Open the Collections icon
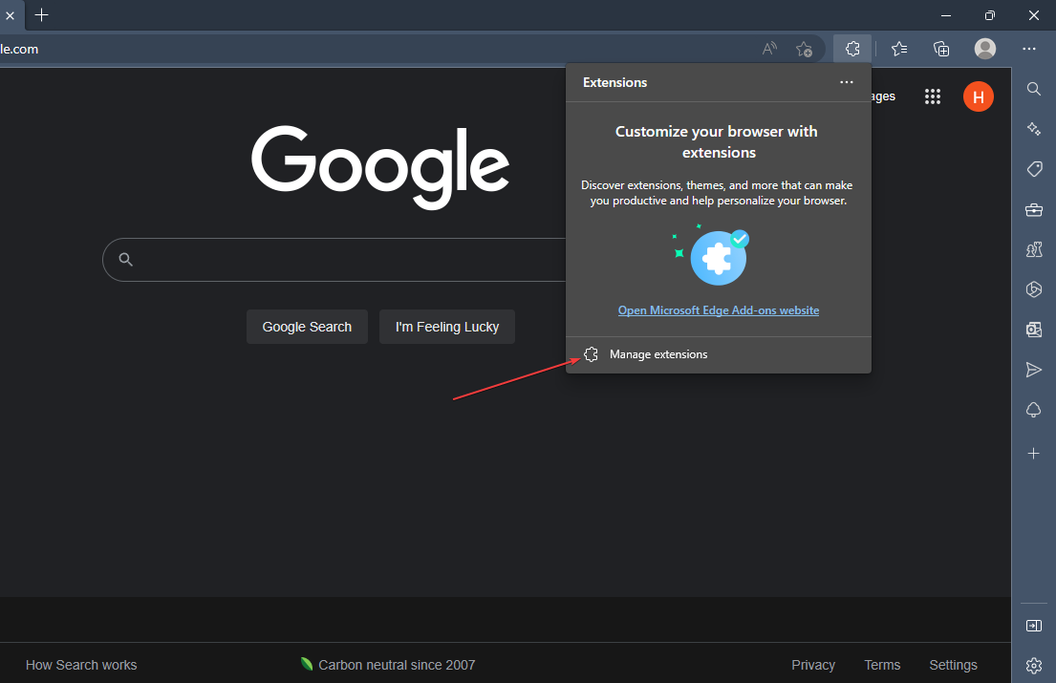Viewport: 1056px width, 683px height. point(940,49)
